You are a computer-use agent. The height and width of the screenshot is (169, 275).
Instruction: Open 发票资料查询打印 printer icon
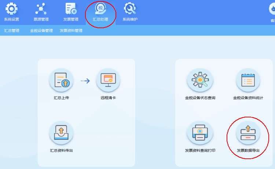click(x=200, y=133)
